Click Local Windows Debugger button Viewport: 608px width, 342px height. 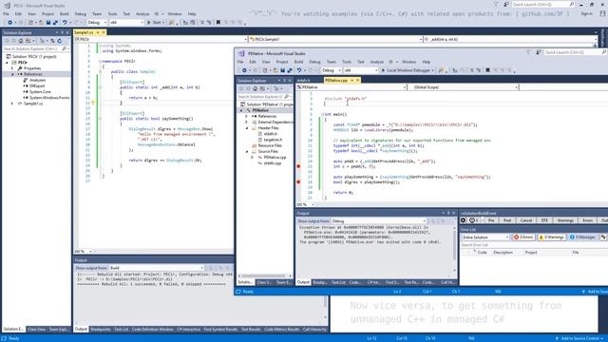point(408,70)
